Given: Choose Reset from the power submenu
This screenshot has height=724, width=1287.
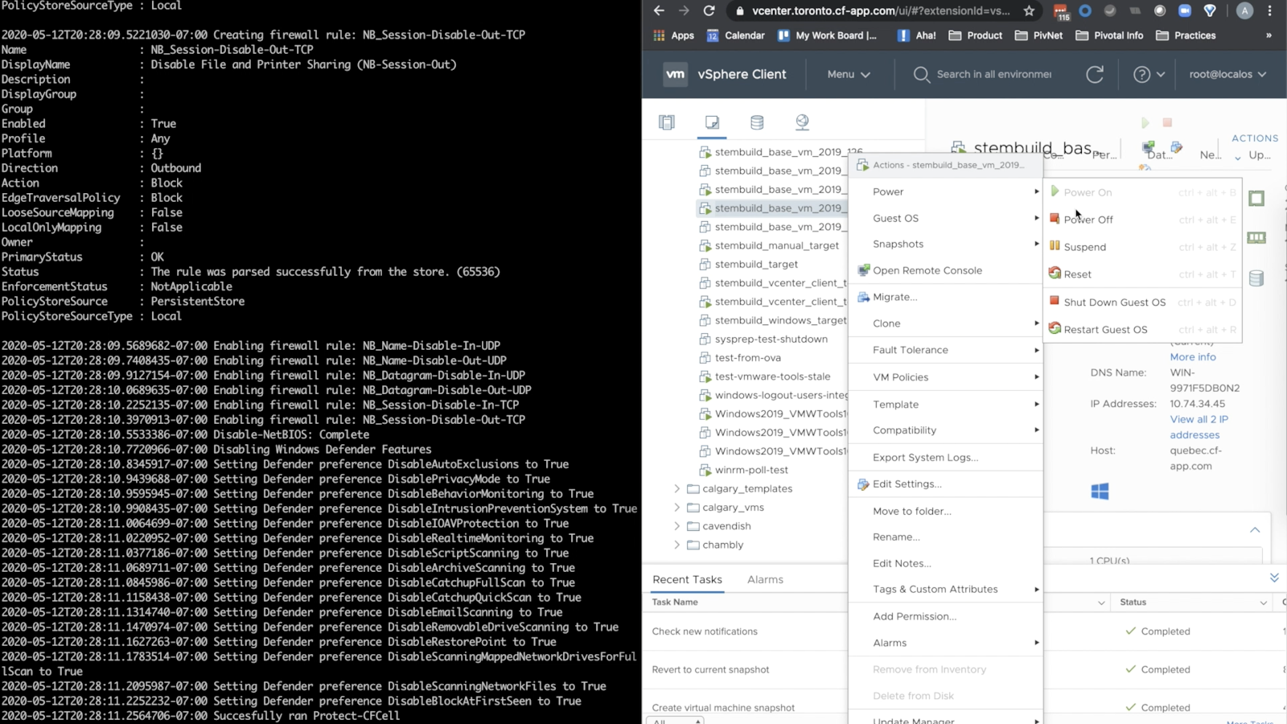Looking at the screenshot, I should 1143,274.
